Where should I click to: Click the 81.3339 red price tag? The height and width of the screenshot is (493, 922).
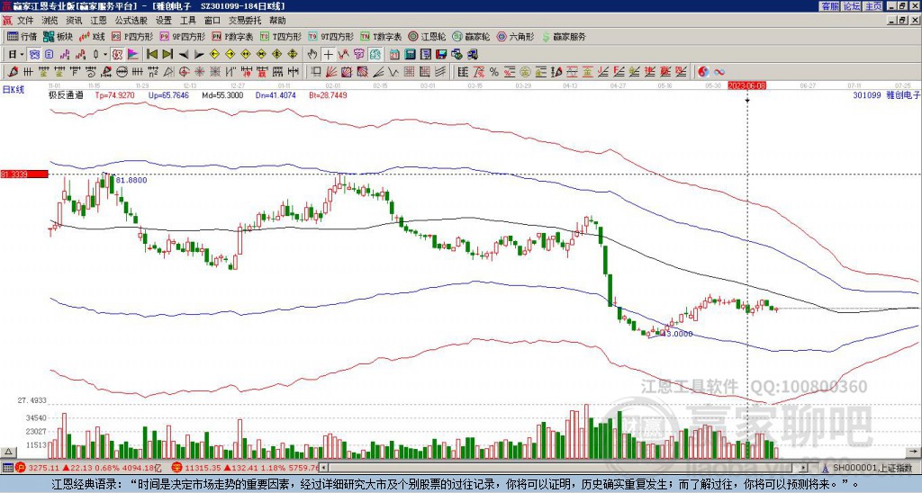[x=24, y=174]
